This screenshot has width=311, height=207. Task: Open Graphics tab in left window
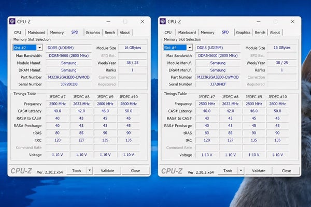pyautogui.click(x=93, y=32)
